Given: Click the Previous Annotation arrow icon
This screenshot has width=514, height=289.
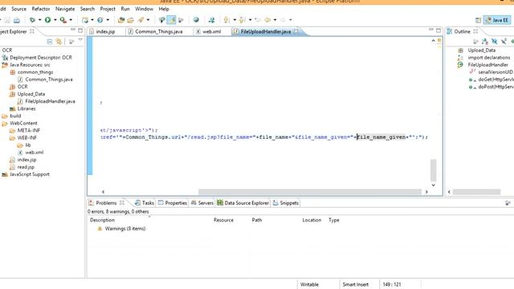Looking at the screenshot, I should (x=242, y=20).
